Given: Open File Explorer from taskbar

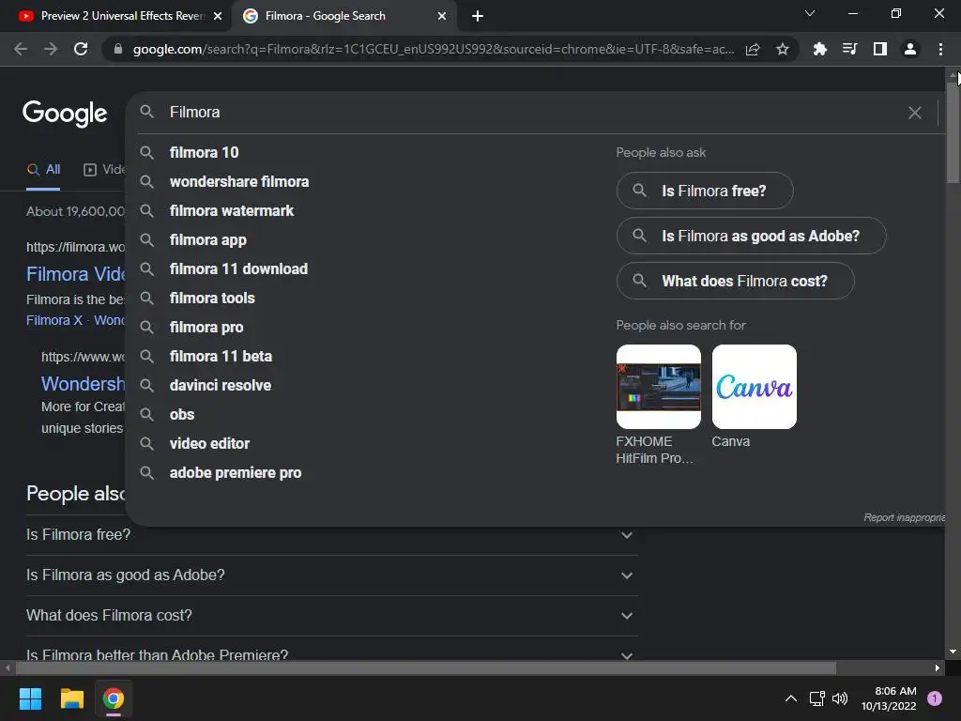Looking at the screenshot, I should click(x=71, y=698).
